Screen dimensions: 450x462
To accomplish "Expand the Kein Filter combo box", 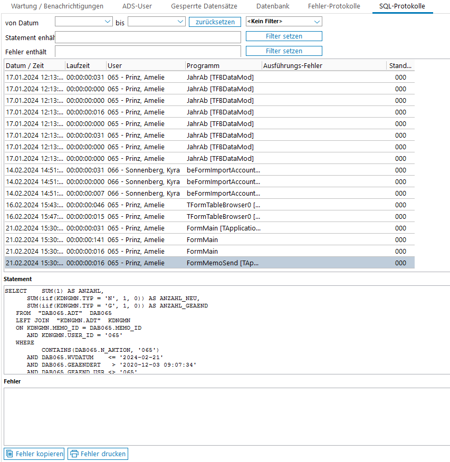I will pos(317,22).
